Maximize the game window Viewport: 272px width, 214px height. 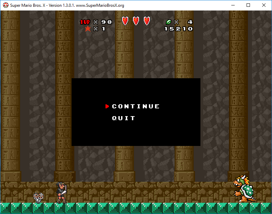248,5
